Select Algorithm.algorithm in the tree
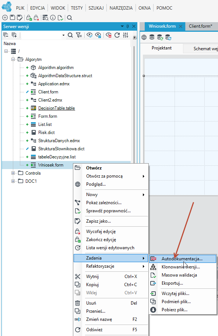Viewport: 218px width, 336px height. pos(56,68)
